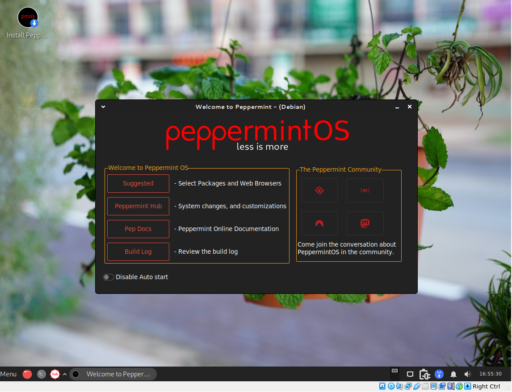The image size is (512, 392).
Task: Open the notifications bell icon
Action: coord(453,374)
